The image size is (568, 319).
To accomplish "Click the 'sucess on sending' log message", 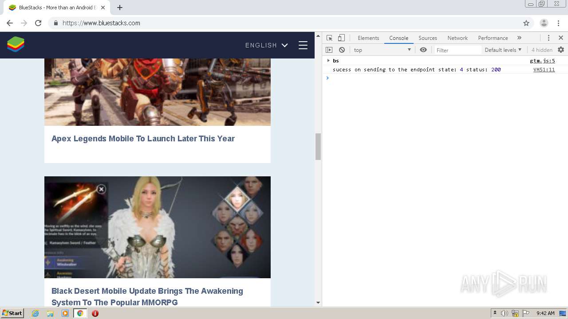I will [417, 70].
